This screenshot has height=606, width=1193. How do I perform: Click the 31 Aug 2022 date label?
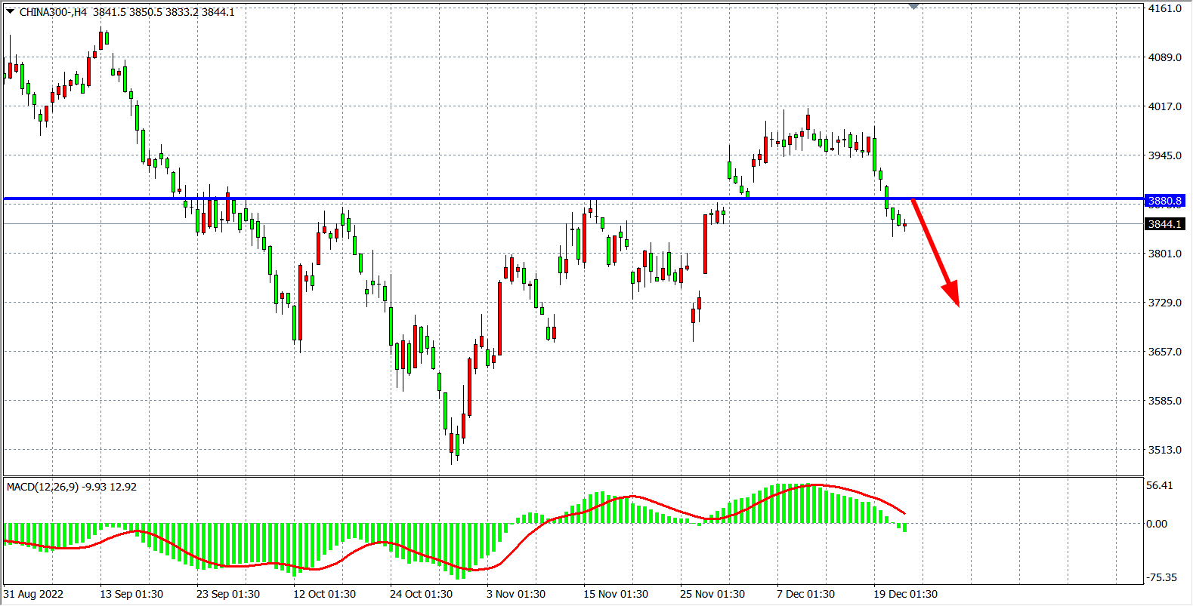[x=34, y=594]
